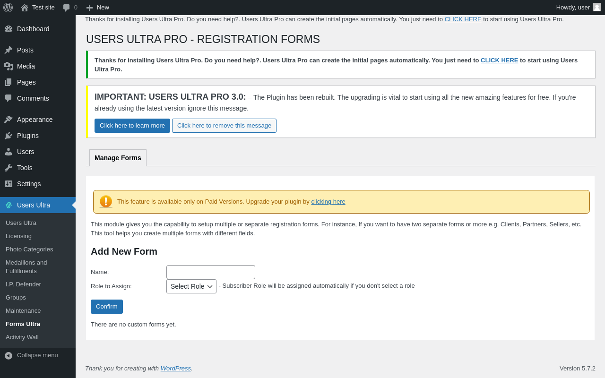Screen dimensions: 605x378
Task: Open the comments bubble icon in admin bar
Action: (67, 8)
